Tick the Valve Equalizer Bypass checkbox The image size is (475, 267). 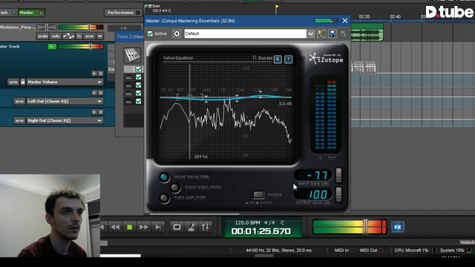(255, 58)
